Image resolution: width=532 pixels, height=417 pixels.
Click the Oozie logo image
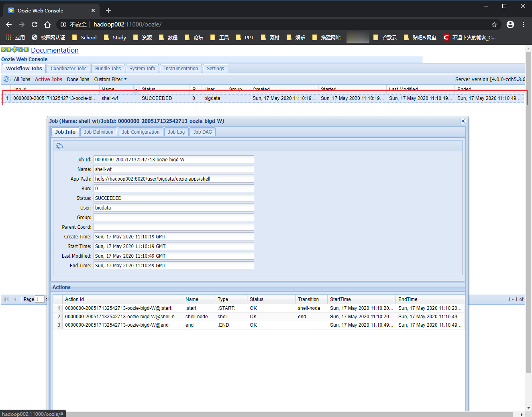coord(15,50)
